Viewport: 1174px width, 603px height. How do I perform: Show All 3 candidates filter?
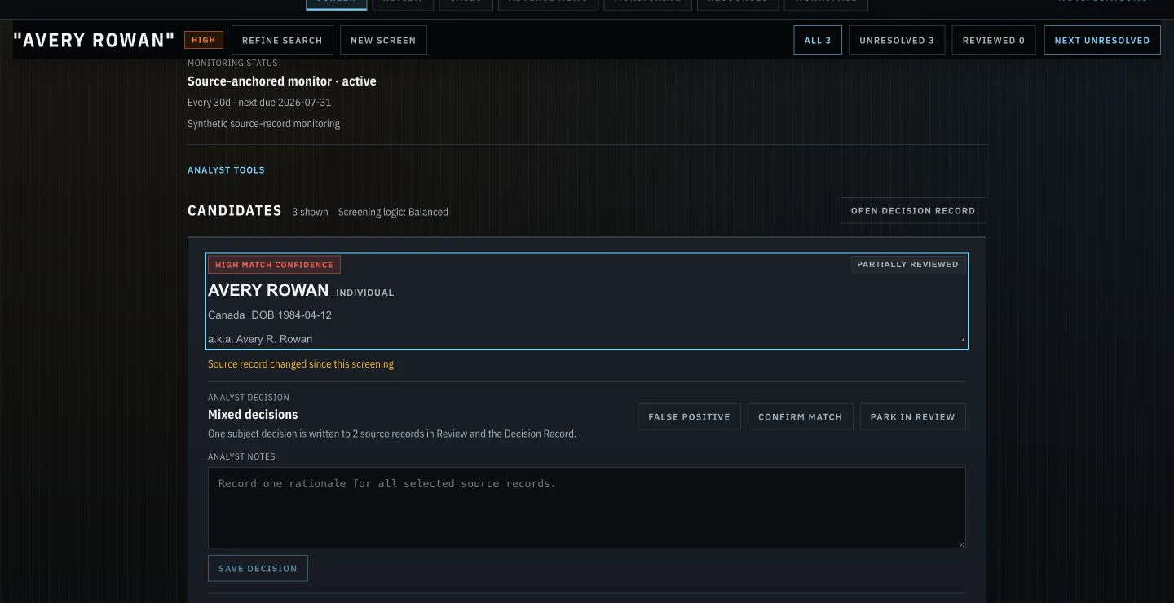818,40
